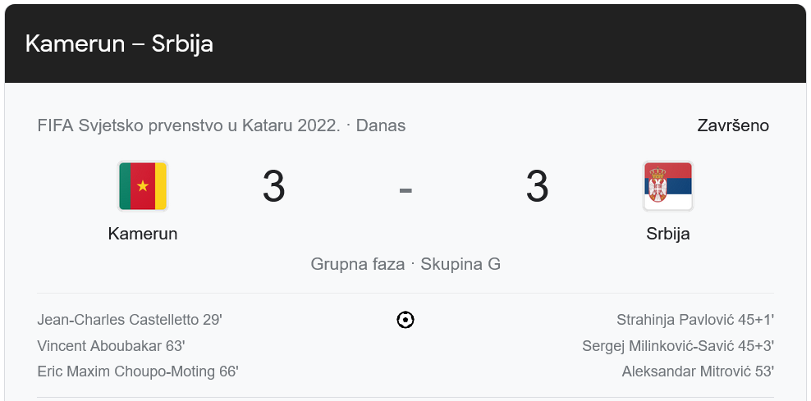Select scorer Sergej Milinković-Savić 45+3'
This screenshot has width=811, height=401.
pyautogui.click(x=678, y=346)
